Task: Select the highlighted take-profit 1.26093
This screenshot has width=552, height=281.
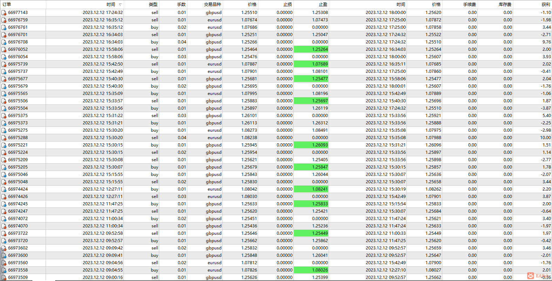Action: (311, 145)
